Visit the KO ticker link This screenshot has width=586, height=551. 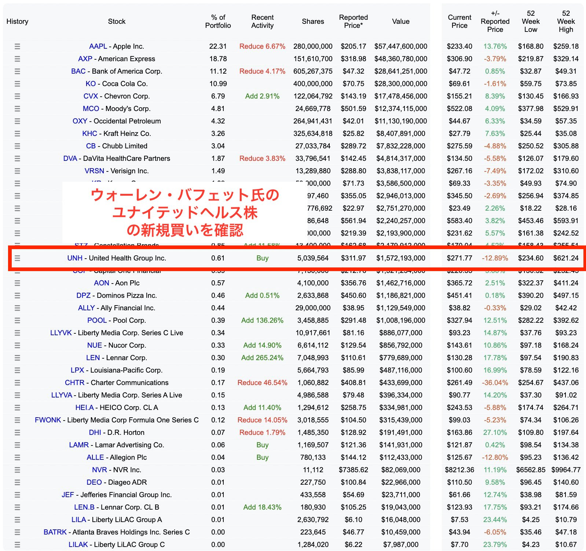(x=91, y=84)
